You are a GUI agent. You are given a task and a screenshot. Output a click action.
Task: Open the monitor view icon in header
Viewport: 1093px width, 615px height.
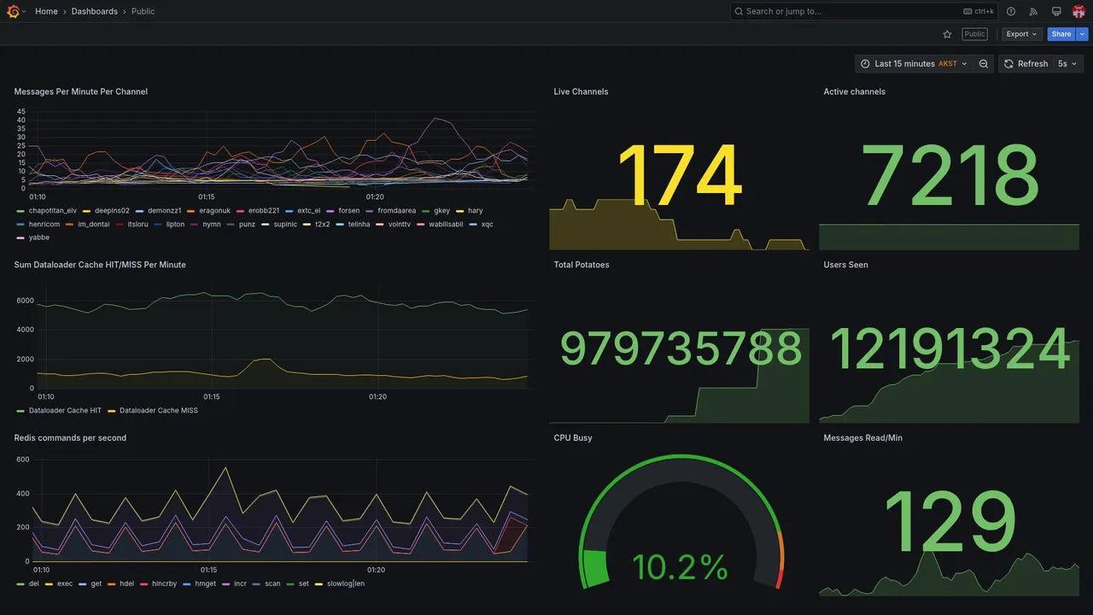click(1056, 11)
